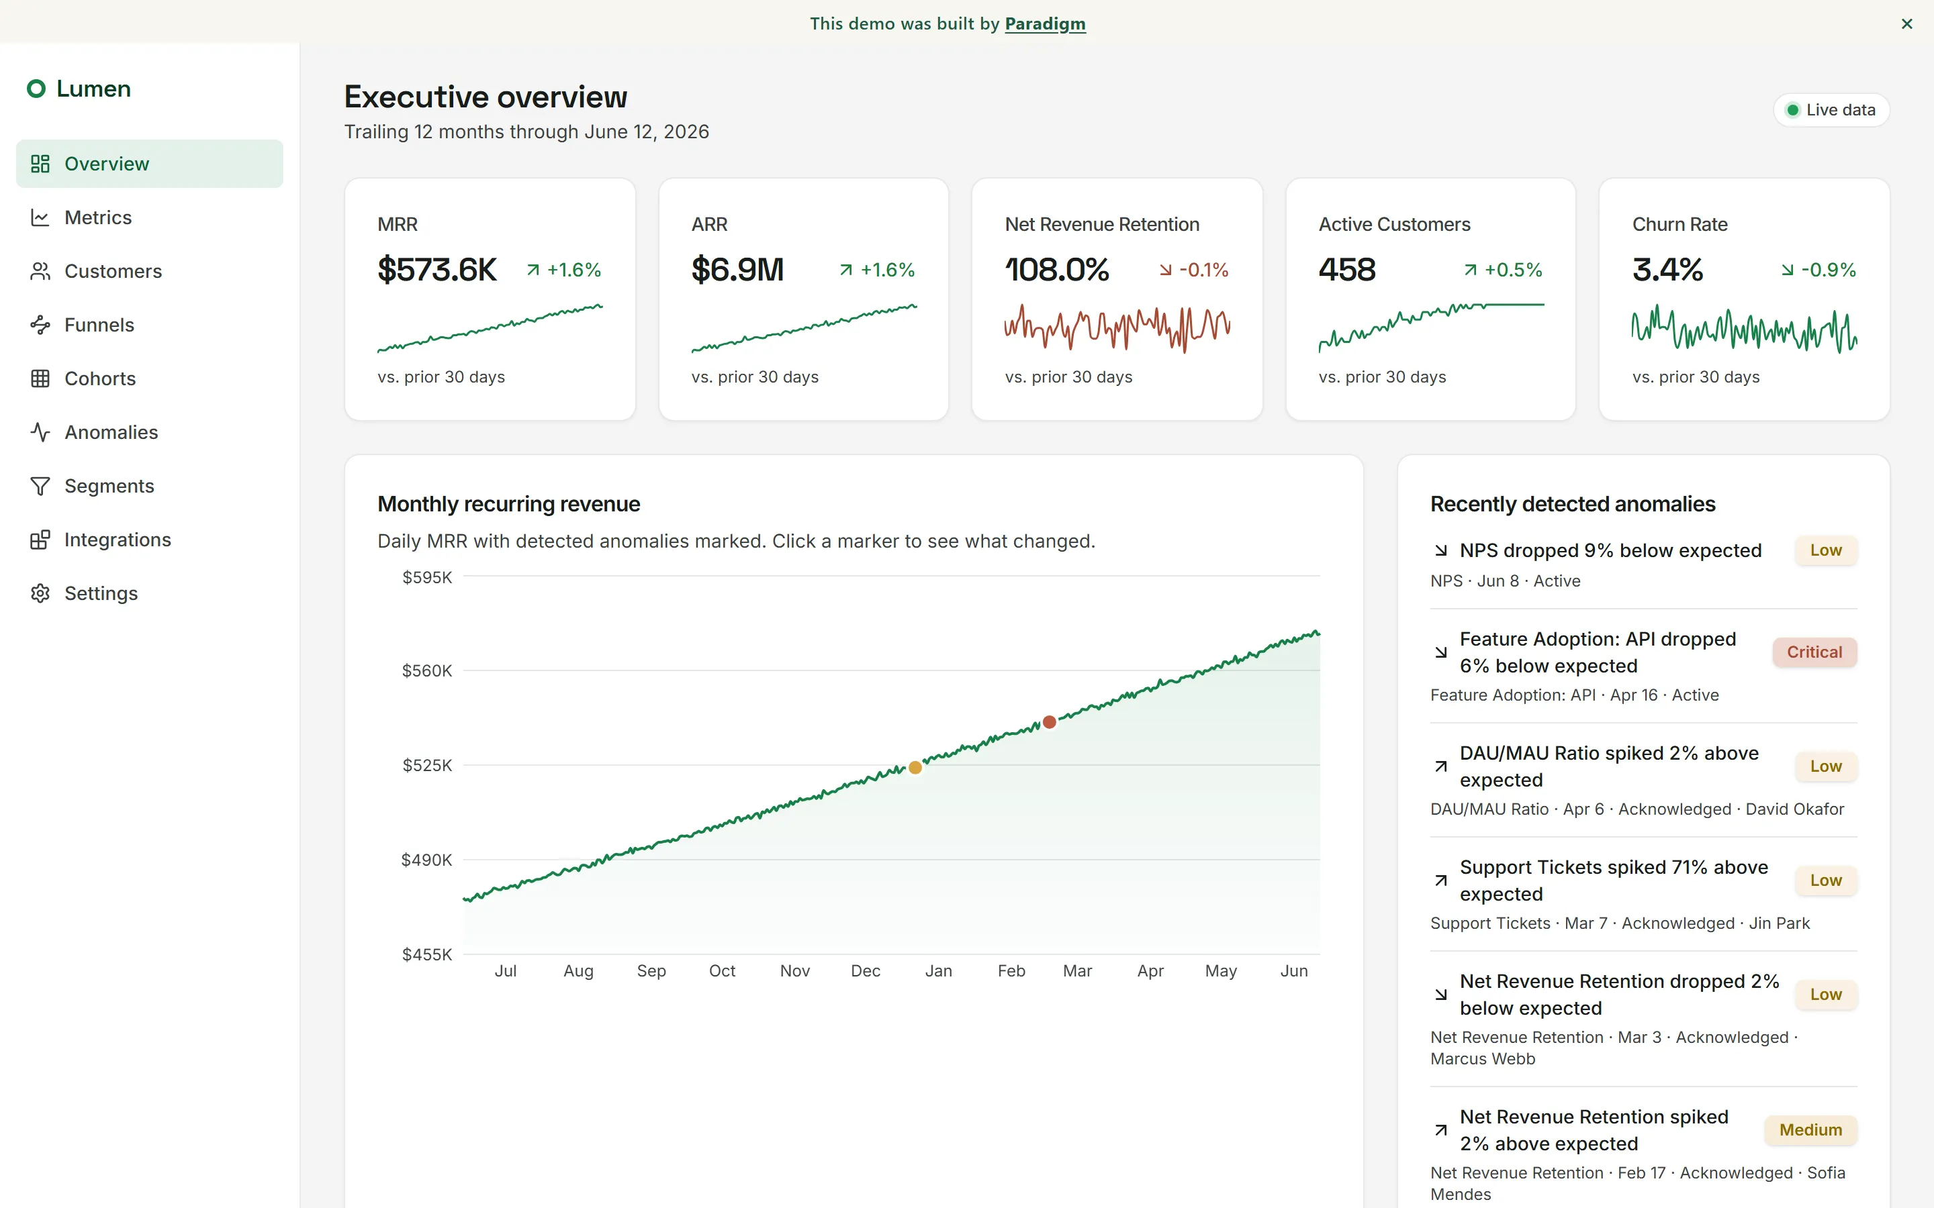The image size is (1934, 1208).
Task: Follow the Paradigm link in banner
Action: tap(1044, 24)
